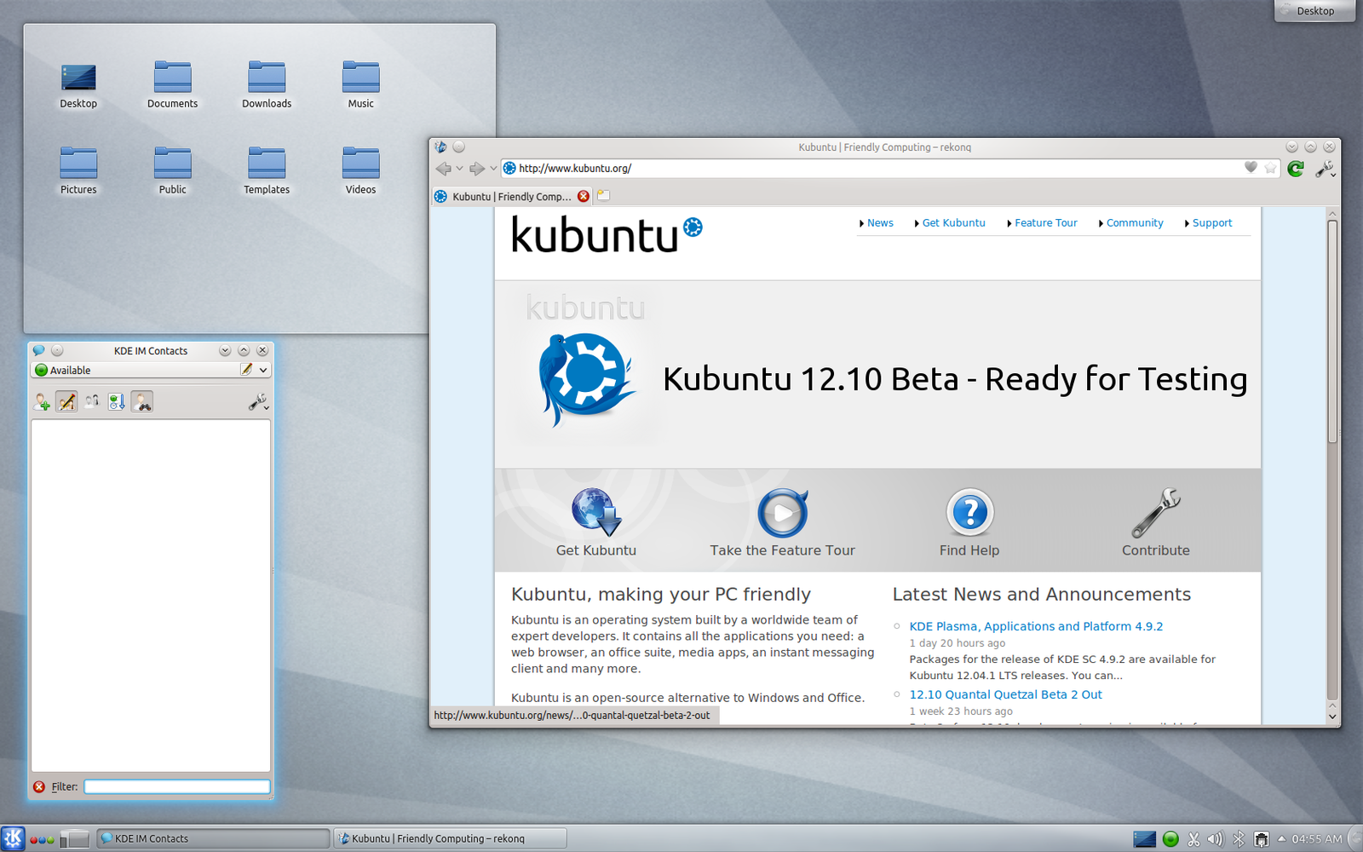Viewport: 1363px width, 852px height.
Task: Click the bookmark heart icon in address bar
Action: pos(1250,168)
